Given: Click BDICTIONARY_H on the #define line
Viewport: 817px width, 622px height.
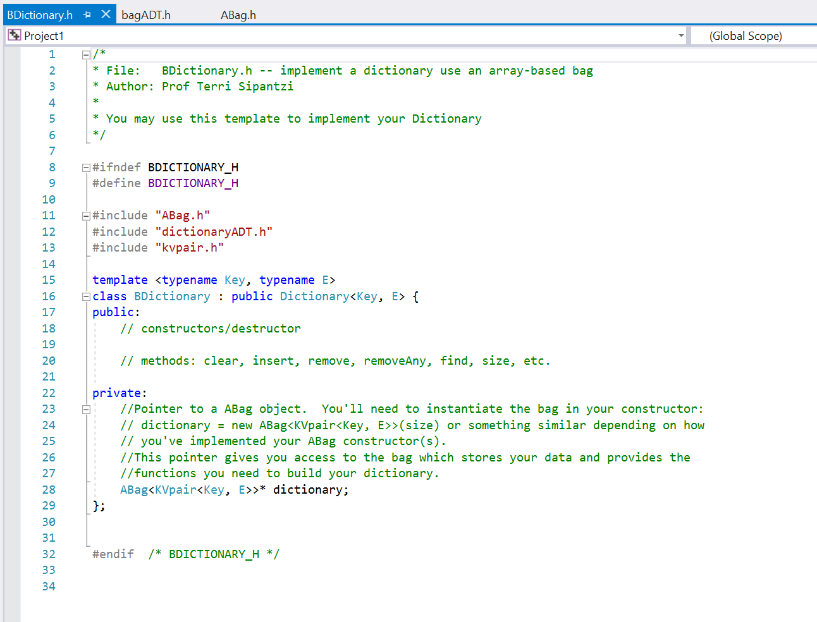Looking at the screenshot, I should pos(193,183).
